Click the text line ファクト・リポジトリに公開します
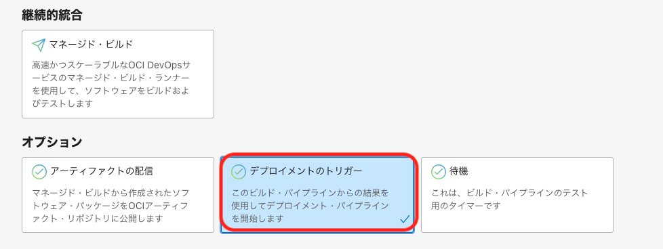 click(98, 219)
